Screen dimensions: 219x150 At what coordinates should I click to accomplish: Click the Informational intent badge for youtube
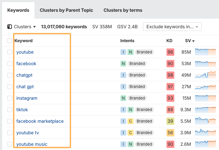123,52
